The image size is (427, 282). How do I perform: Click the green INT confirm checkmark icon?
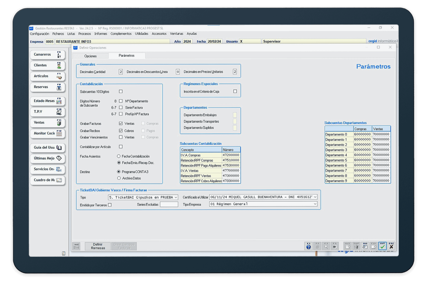click(383, 246)
